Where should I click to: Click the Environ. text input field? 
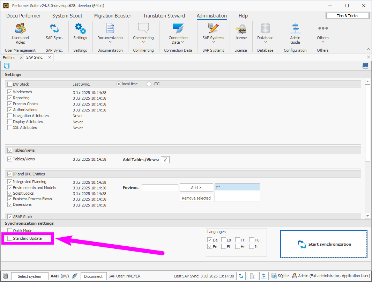(x=160, y=188)
